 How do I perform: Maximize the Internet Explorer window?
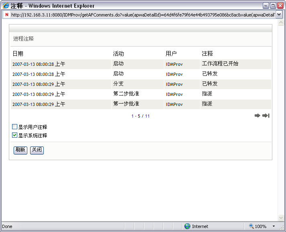tap(273, 6)
